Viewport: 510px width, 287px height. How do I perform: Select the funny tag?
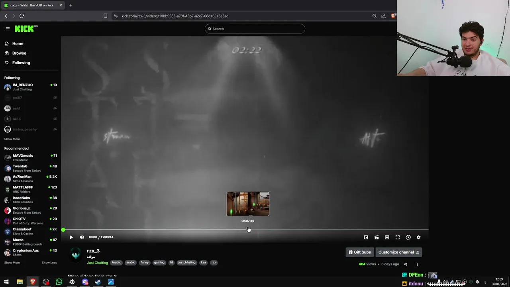click(145, 262)
